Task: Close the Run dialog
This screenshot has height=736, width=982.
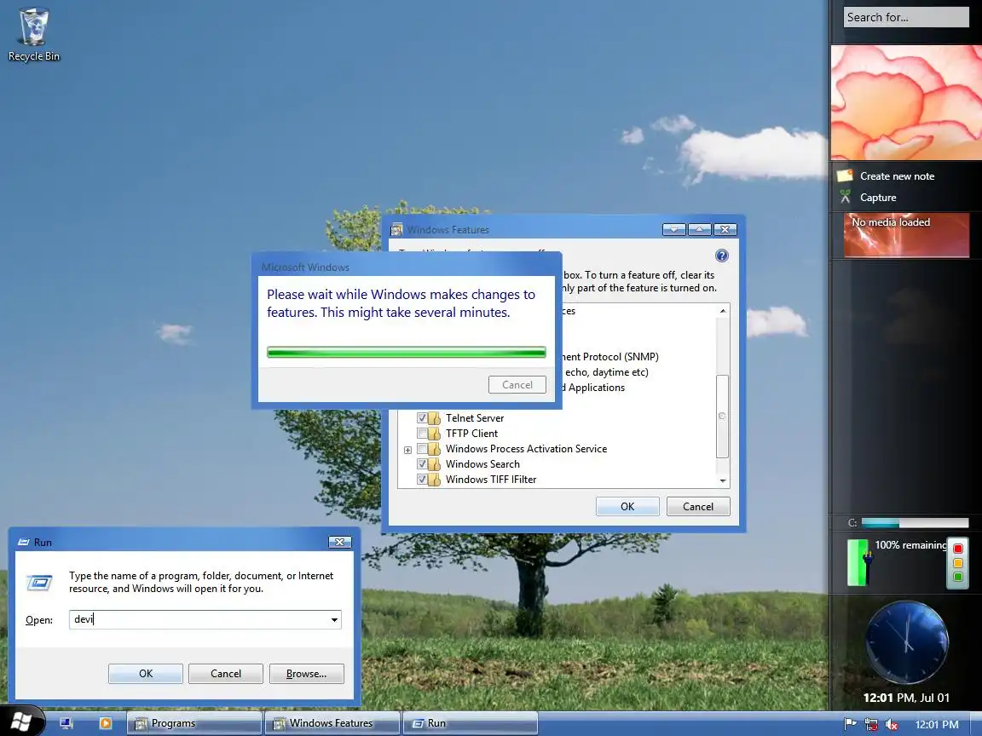Action: [339, 542]
